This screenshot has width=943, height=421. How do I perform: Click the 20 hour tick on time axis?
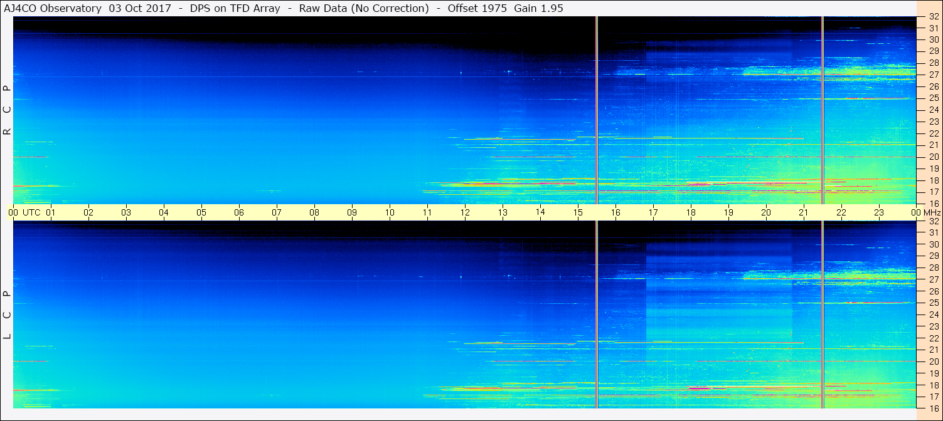click(x=766, y=212)
